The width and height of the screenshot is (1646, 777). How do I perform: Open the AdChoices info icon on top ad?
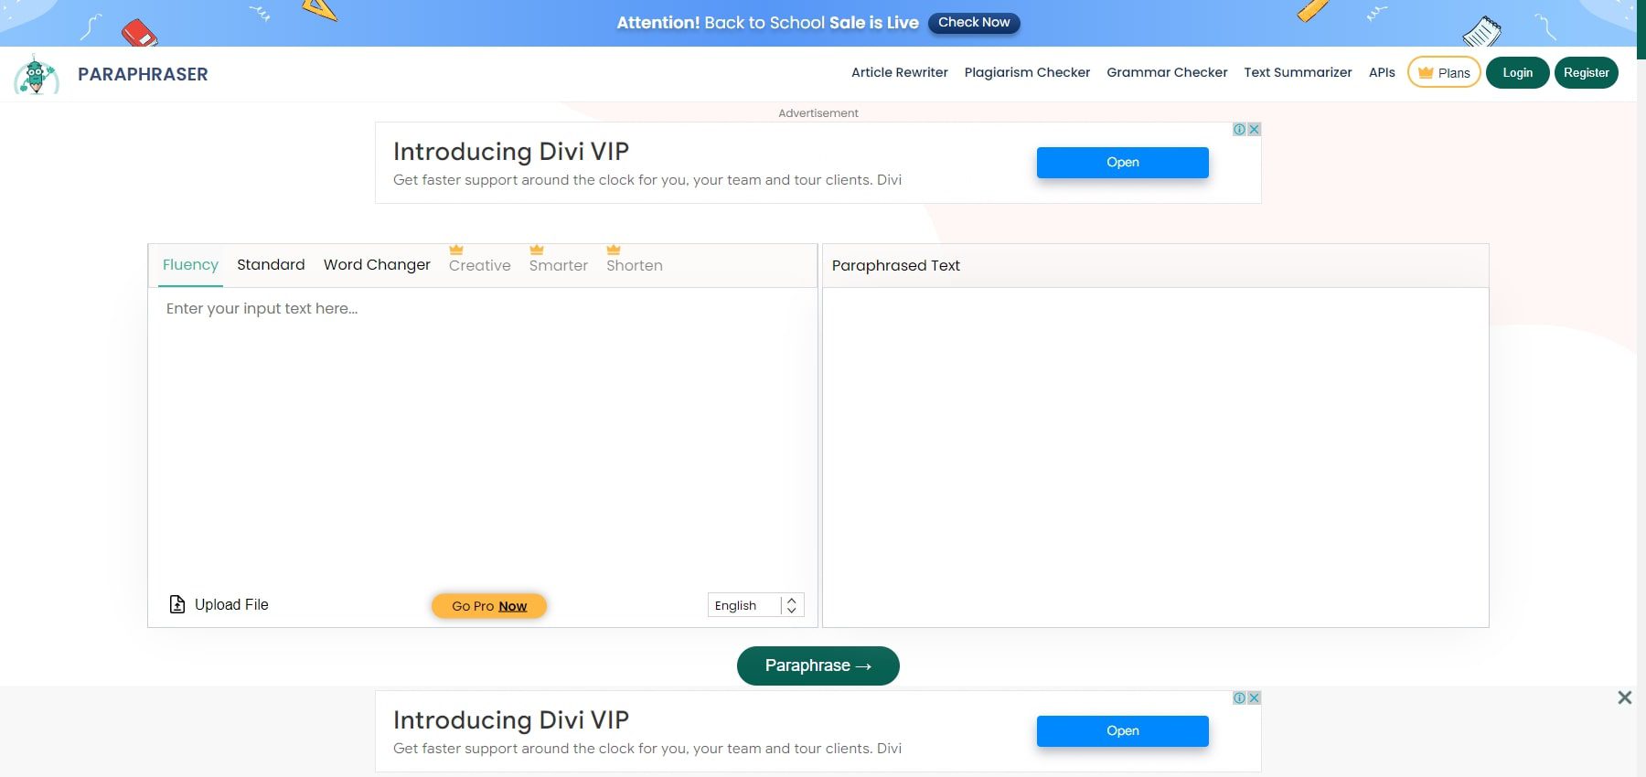[x=1240, y=129]
